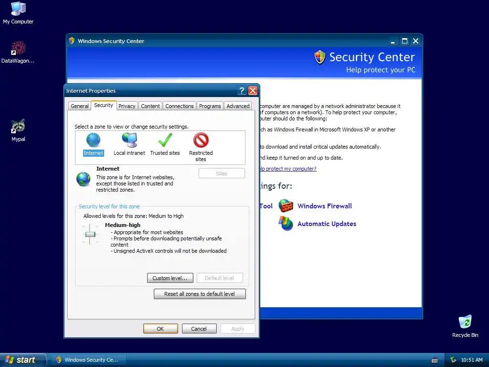Select the Internet zone globe icon
The image size is (489, 367).
tap(93, 140)
